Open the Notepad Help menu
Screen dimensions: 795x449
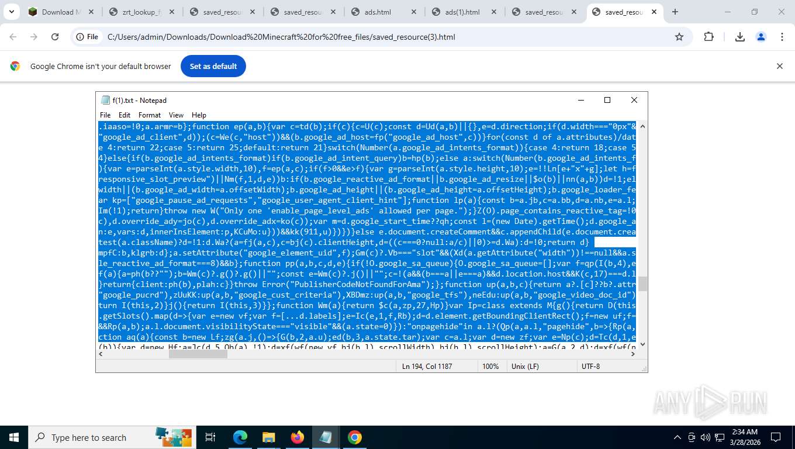tap(199, 115)
